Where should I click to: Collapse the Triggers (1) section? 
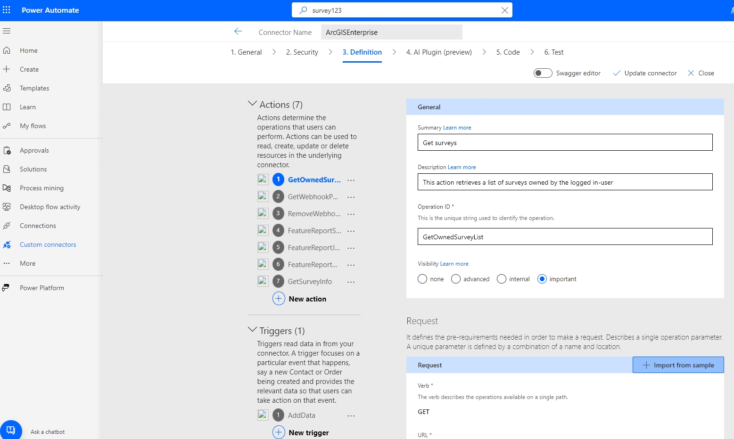pos(252,330)
